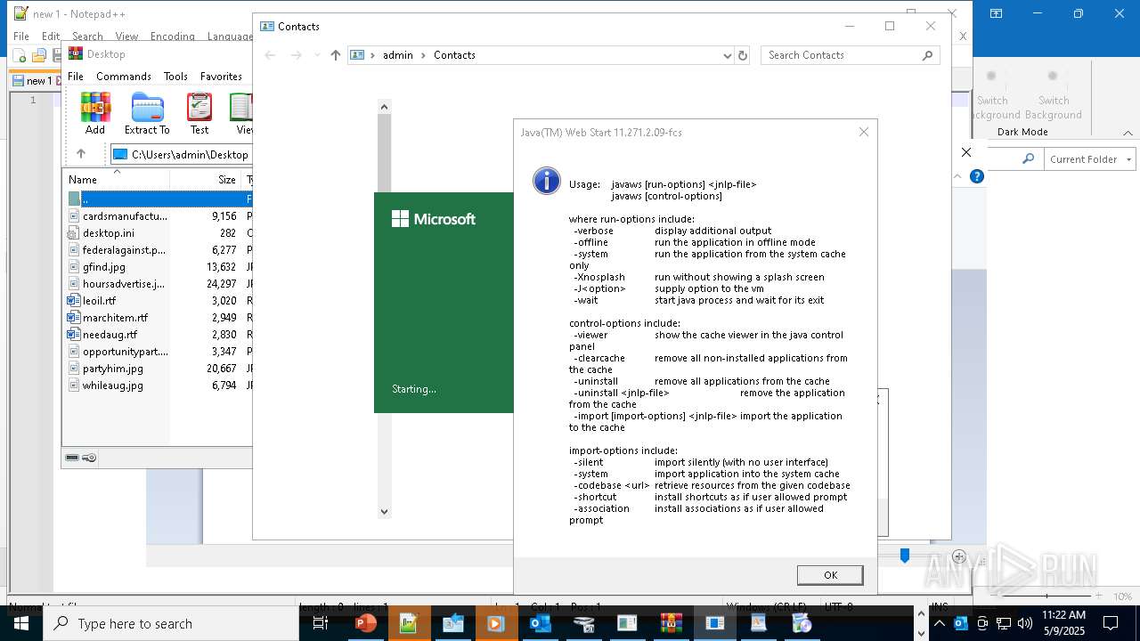1140x641 pixels.
Task: Open the Tools menu in WinRAR
Action: (175, 77)
